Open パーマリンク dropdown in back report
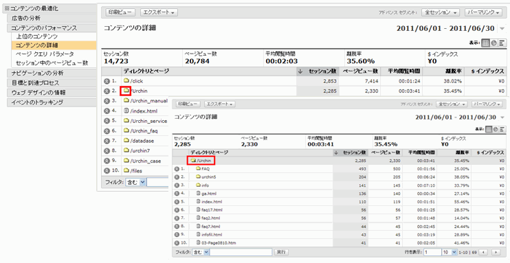 (x=484, y=12)
